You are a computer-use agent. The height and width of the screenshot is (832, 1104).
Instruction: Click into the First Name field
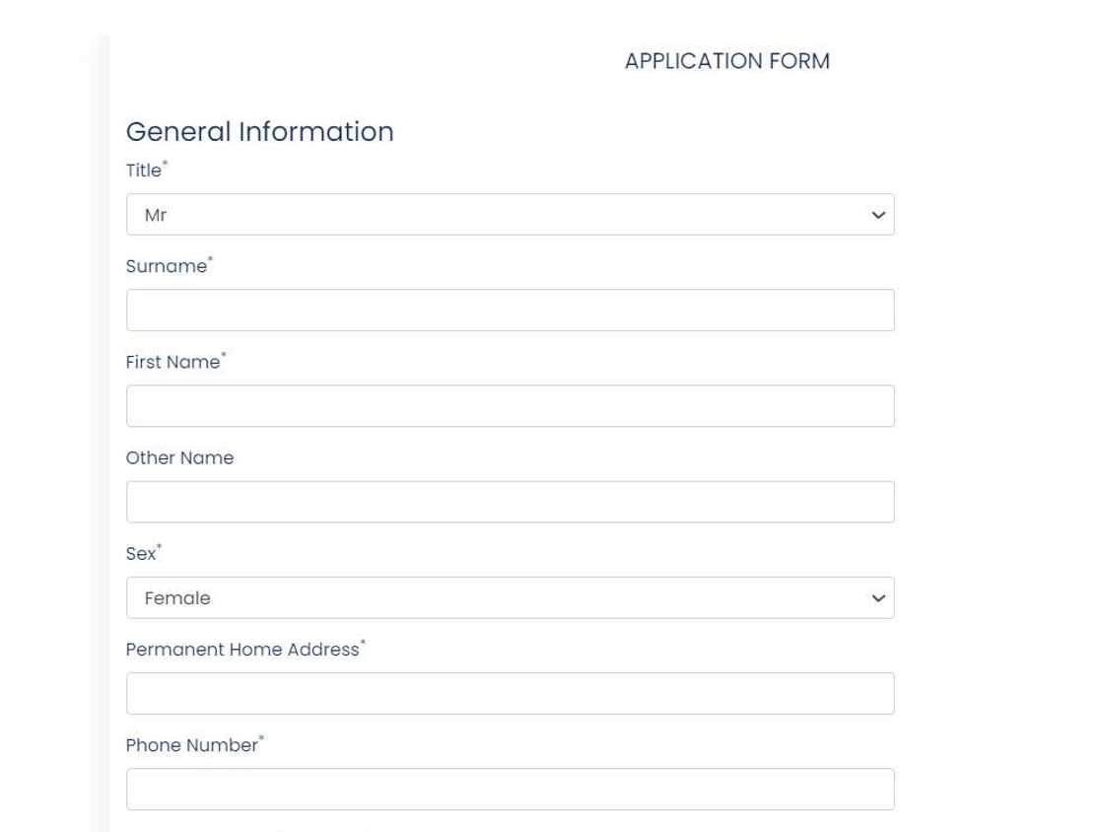point(510,406)
